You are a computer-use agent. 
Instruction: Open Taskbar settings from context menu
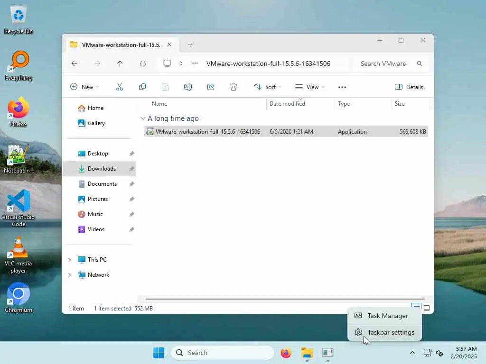(384, 332)
